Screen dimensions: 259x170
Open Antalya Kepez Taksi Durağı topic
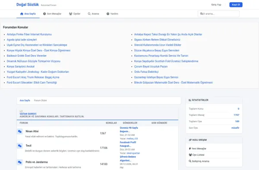coord(168,34)
